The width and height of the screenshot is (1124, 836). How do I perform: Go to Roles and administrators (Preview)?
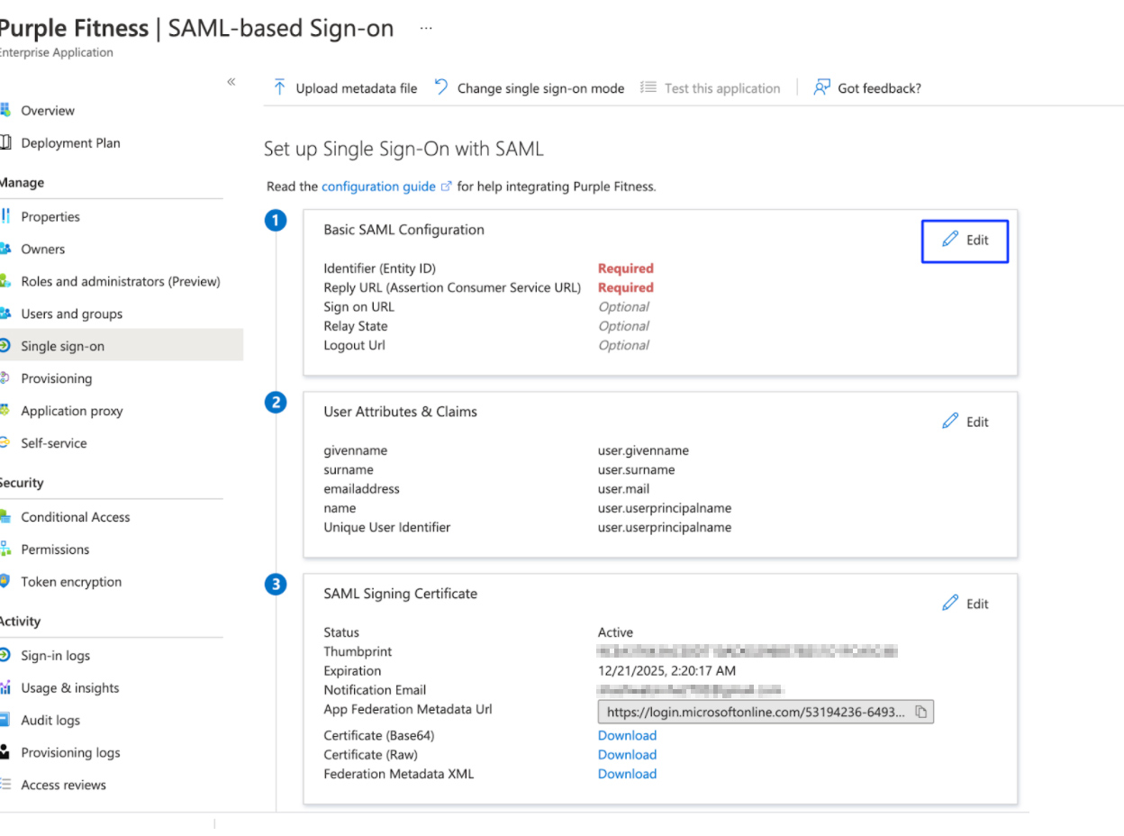point(121,282)
